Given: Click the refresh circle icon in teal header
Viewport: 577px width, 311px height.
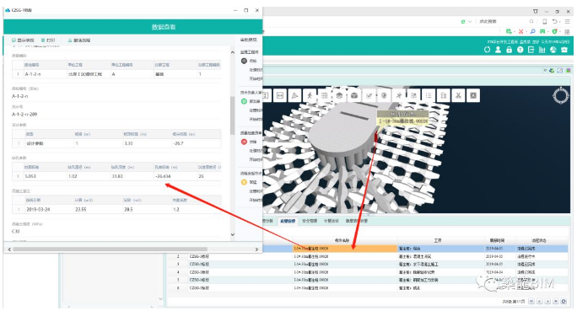Looking at the screenshot, I should [488, 50].
